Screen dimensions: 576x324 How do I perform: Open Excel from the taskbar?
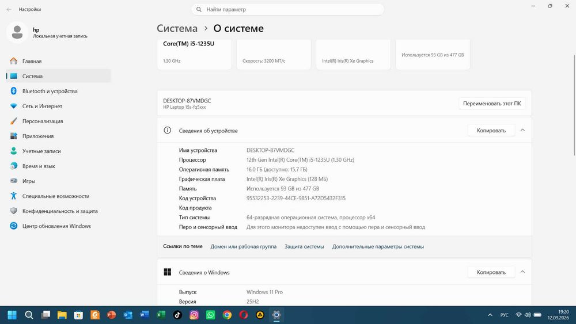[x=161, y=315]
